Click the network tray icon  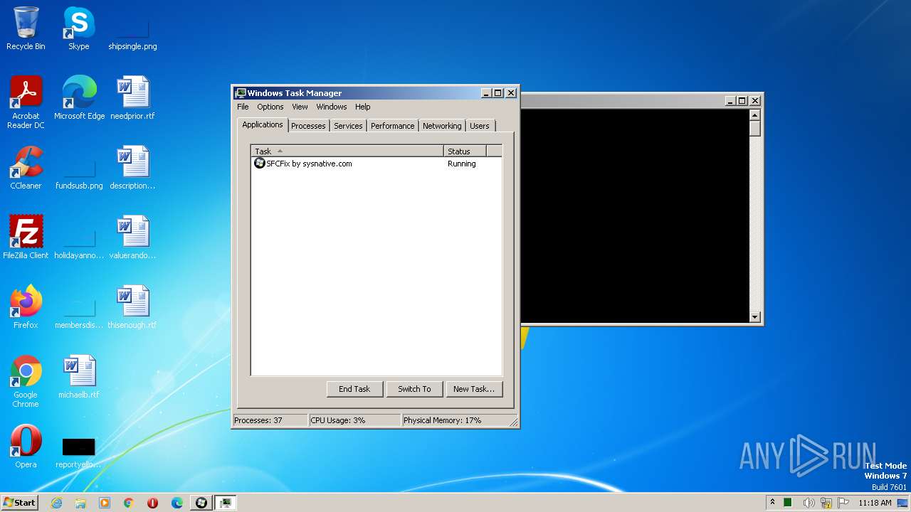[x=826, y=503]
